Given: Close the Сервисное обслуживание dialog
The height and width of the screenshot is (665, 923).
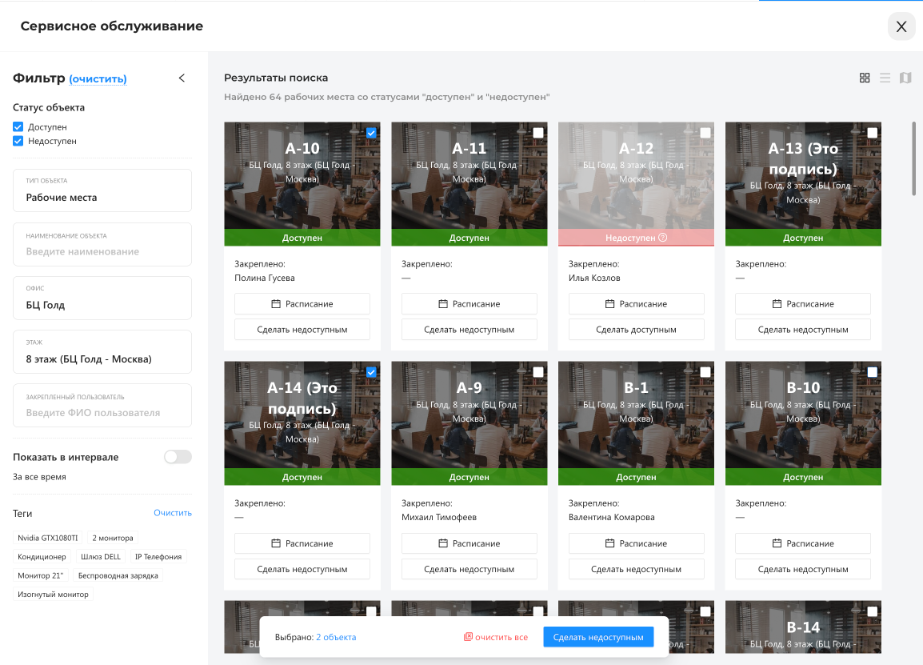Looking at the screenshot, I should point(901,26).
